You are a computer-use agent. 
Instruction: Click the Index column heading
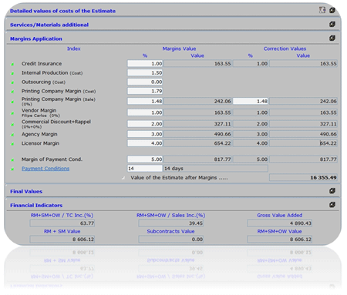pyautogui.click(x=74, y=49)
